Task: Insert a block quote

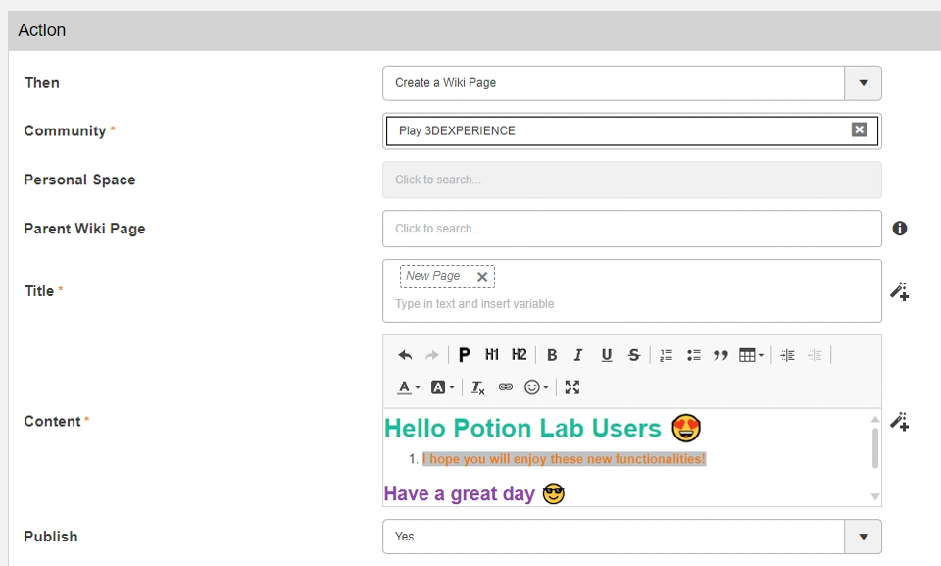Action: [x=720, y=355]
